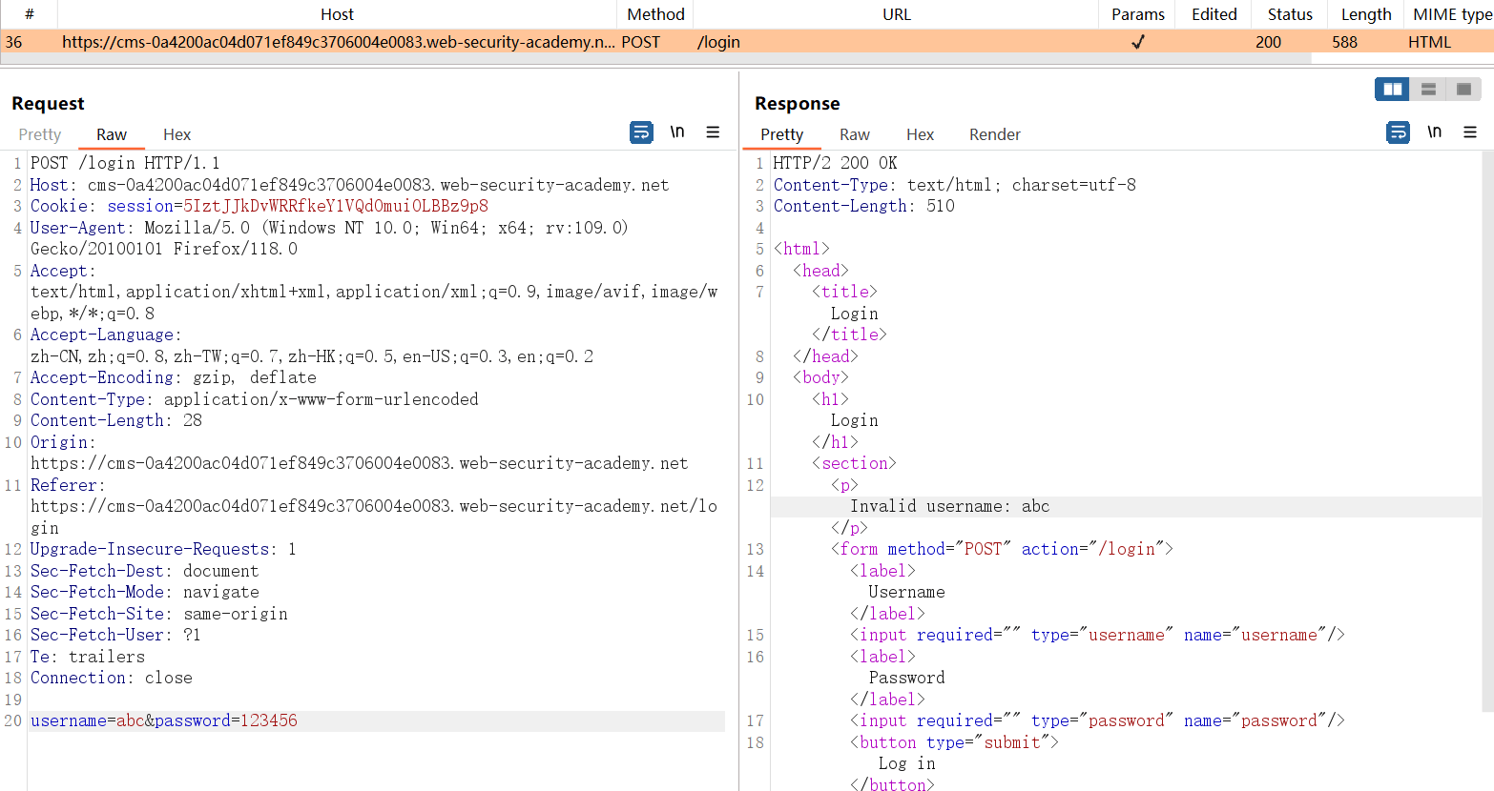Click the MIME type column header

(1451, 14)
